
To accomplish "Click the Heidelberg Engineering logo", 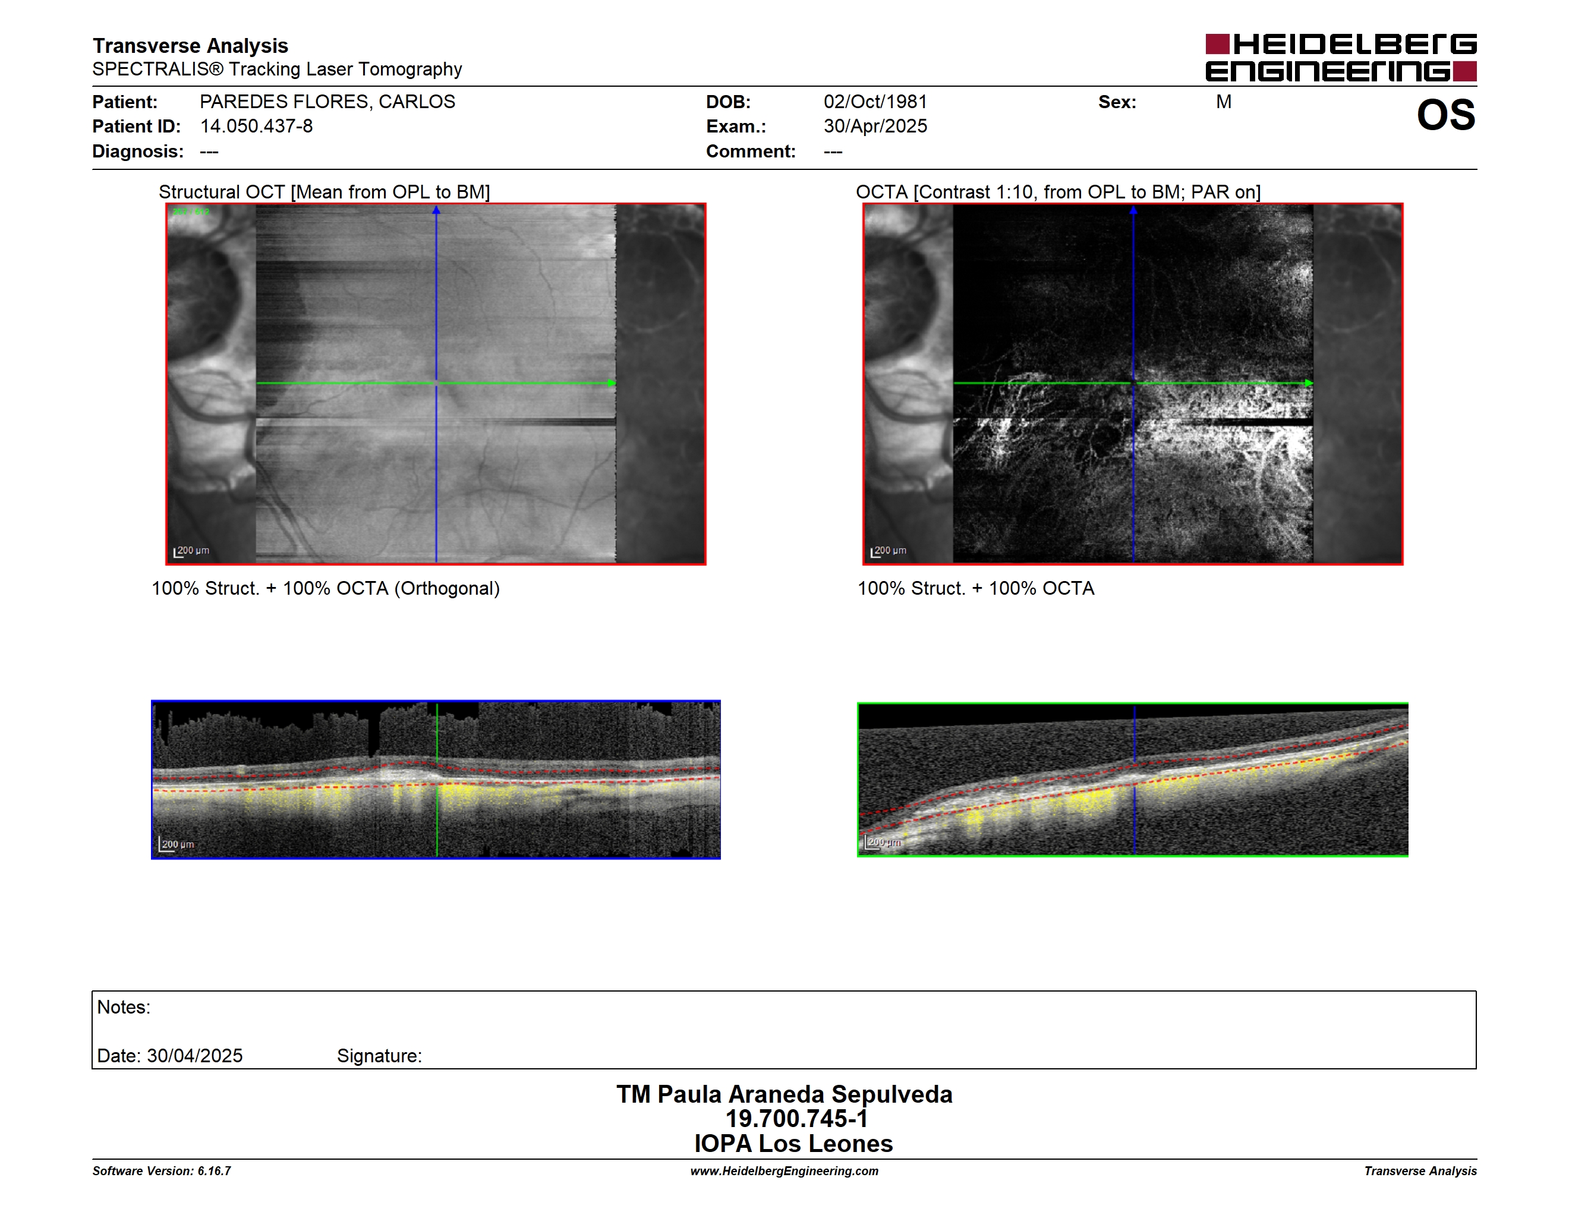I will point(1341,58).
